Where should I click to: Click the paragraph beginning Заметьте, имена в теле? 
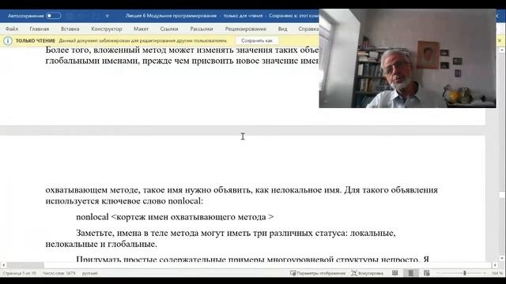(221, 238)
